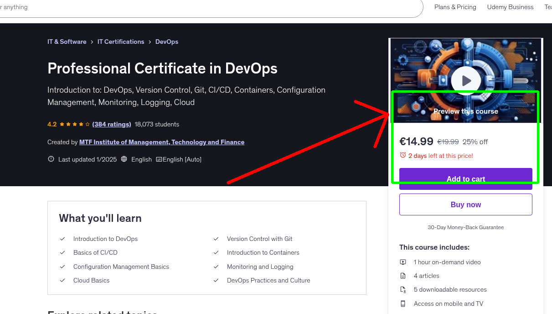Viewport: 552px width, 314px height.
Task: Click the on-demand video icon
Action: click(402, 262)
